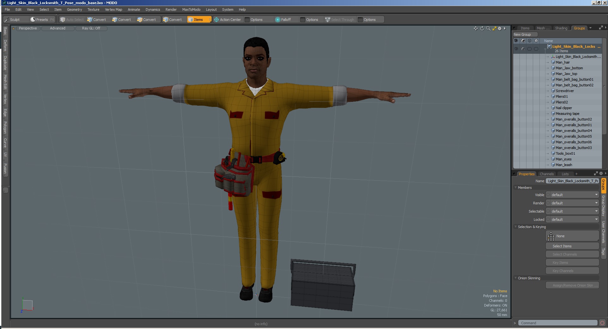Click the record circle next to the Command field
The image size is (608, 329).
point(602,323)
